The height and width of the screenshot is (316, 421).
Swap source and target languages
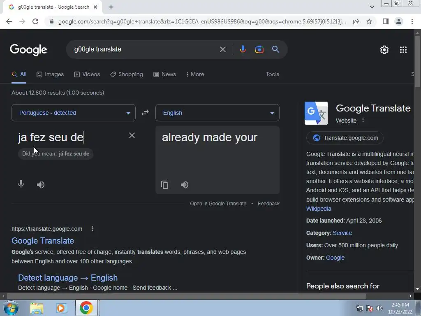point(145,113)
